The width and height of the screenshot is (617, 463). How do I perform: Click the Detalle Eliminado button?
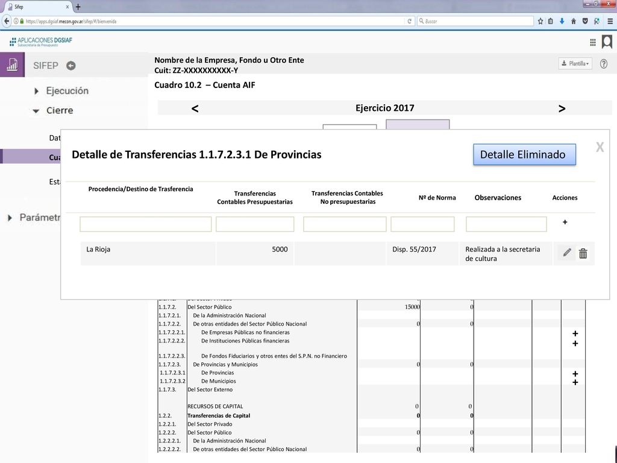click(x=524, y=154)
